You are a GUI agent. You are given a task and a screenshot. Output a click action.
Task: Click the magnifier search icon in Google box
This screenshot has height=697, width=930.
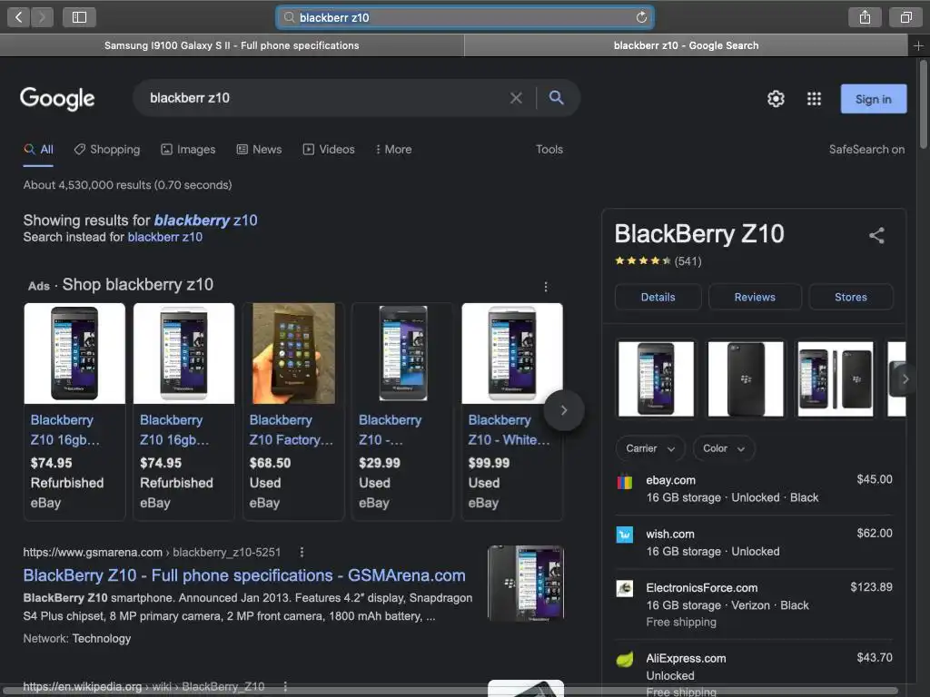tap(556, 97)
